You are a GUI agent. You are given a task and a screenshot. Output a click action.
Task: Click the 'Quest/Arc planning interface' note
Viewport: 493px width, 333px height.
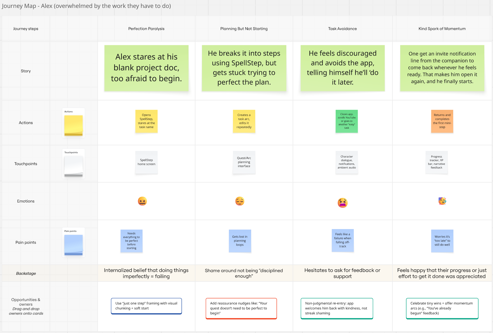(244, 162)
